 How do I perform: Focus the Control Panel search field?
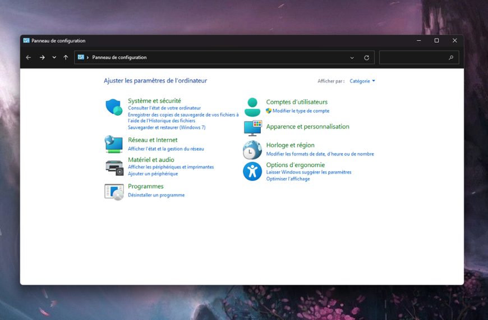coord(419,58)
